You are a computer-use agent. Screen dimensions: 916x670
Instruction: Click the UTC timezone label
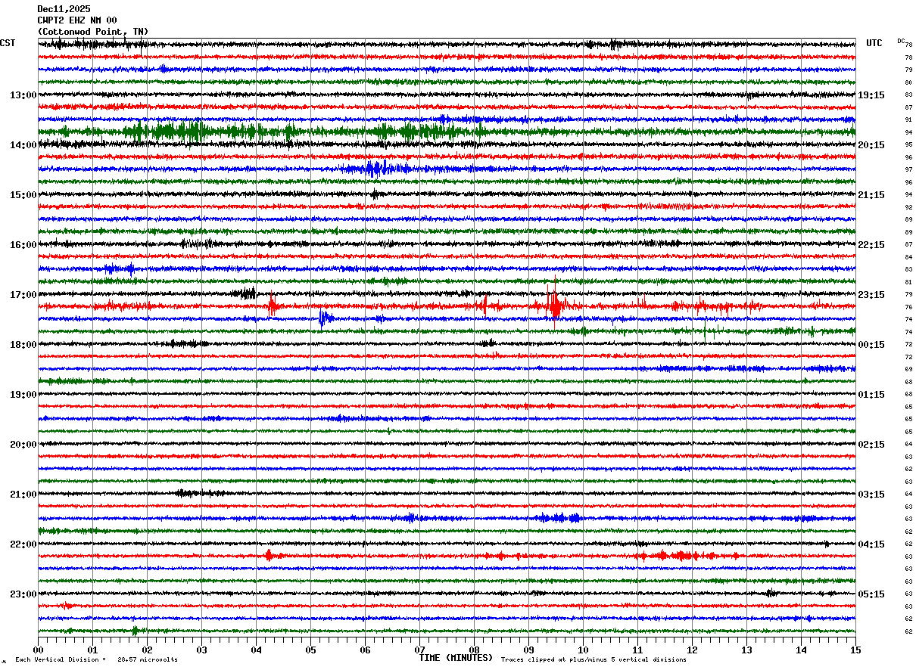pyautogui.click(x=874, y=43)
